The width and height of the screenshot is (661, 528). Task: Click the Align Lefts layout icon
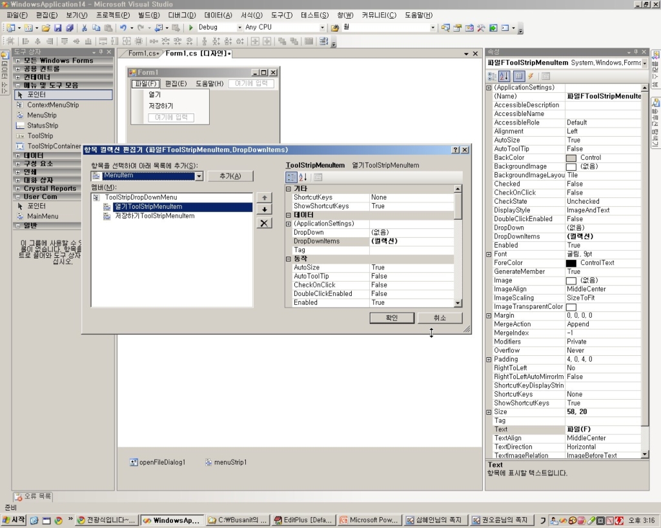pos(26,41)
